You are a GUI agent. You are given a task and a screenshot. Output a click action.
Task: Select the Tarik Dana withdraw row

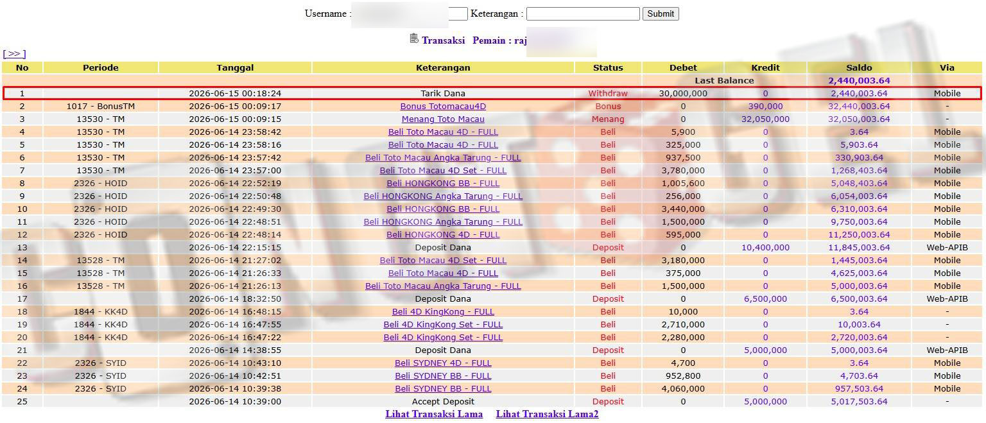pos(492,94)
